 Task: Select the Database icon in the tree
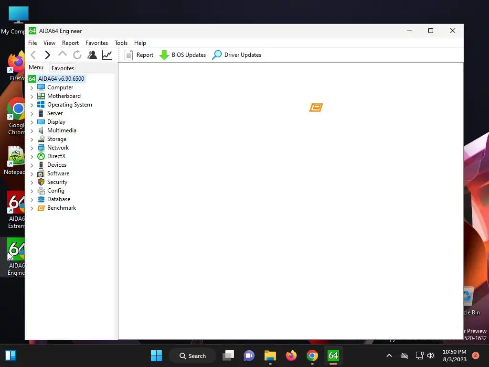(x=41, y=199)
